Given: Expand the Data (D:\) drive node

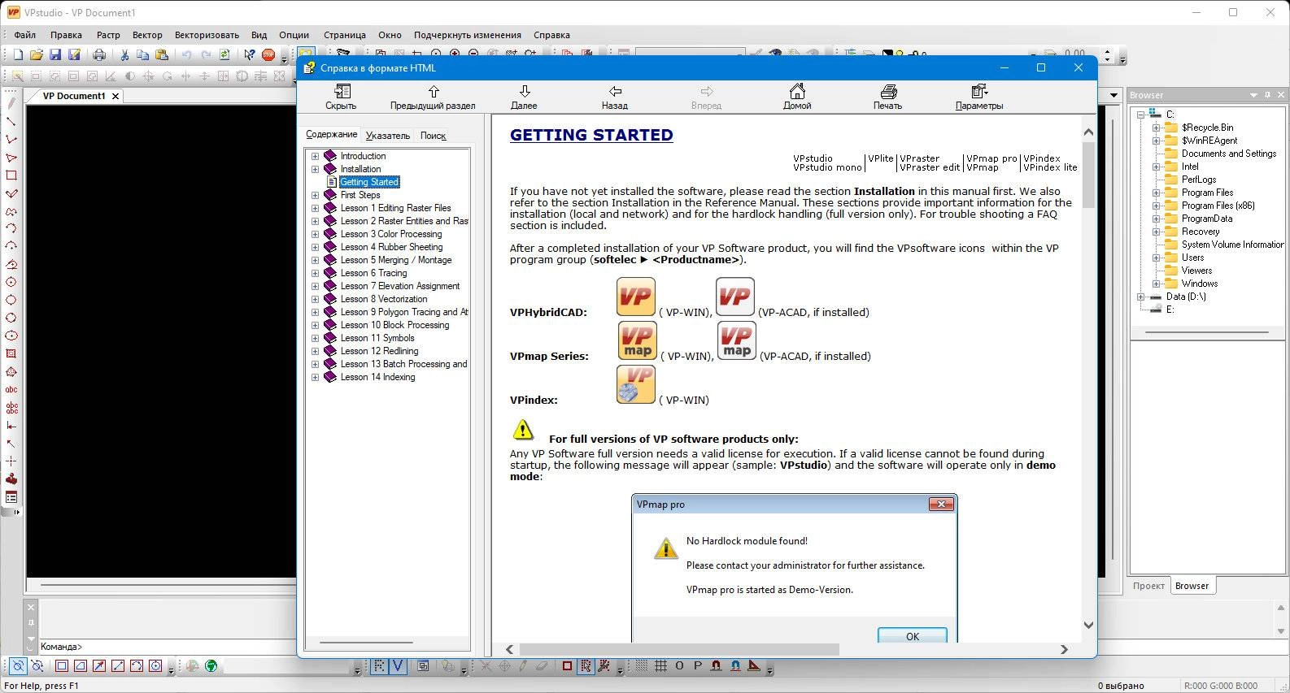Looking at the screenshot, I should coord(1140,297).
